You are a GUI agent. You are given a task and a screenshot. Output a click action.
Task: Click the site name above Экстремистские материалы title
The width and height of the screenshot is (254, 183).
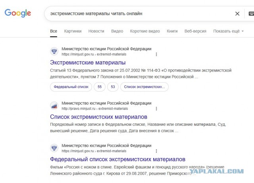tap(106, 49)
